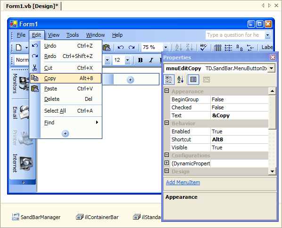Click the toolbar Undo arrow icon
The image size is (282, 228).
(121, 48)
